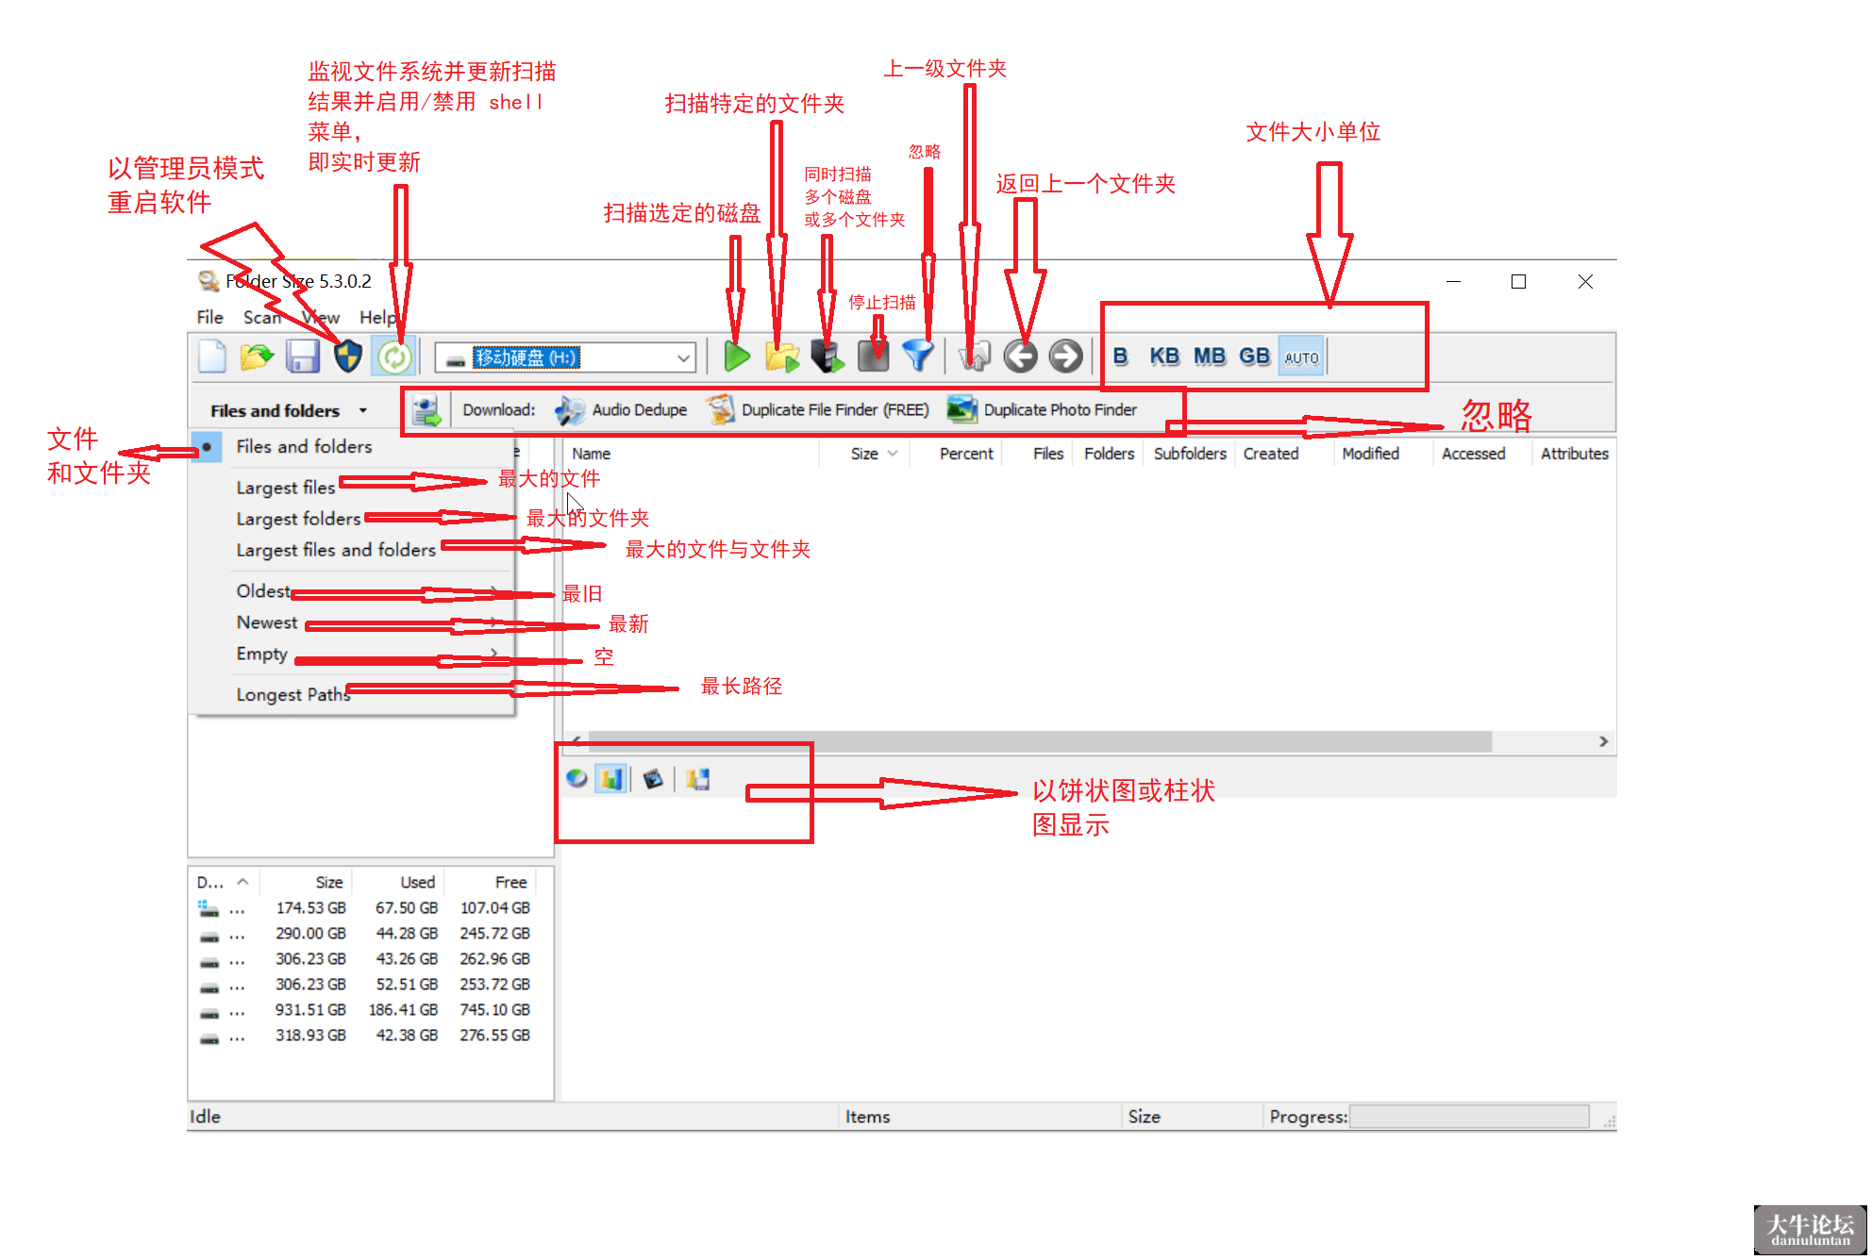Open Duplicate Photo Finder link
This screenshot has width=1872, height=1260.
click(x=1043, y=409)
